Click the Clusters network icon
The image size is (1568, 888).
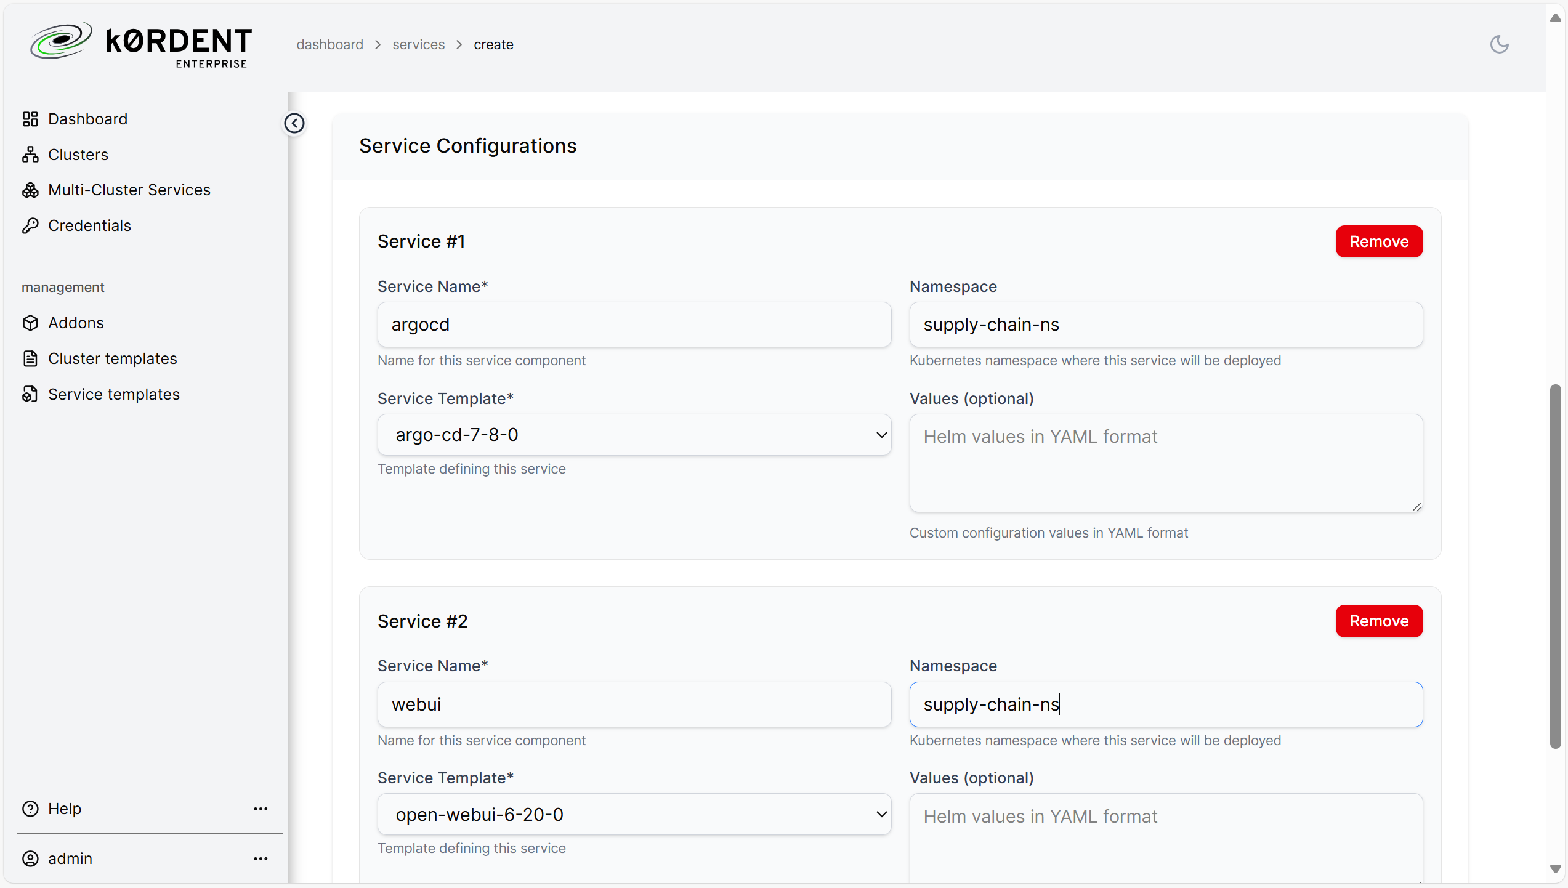pos(30,155)
